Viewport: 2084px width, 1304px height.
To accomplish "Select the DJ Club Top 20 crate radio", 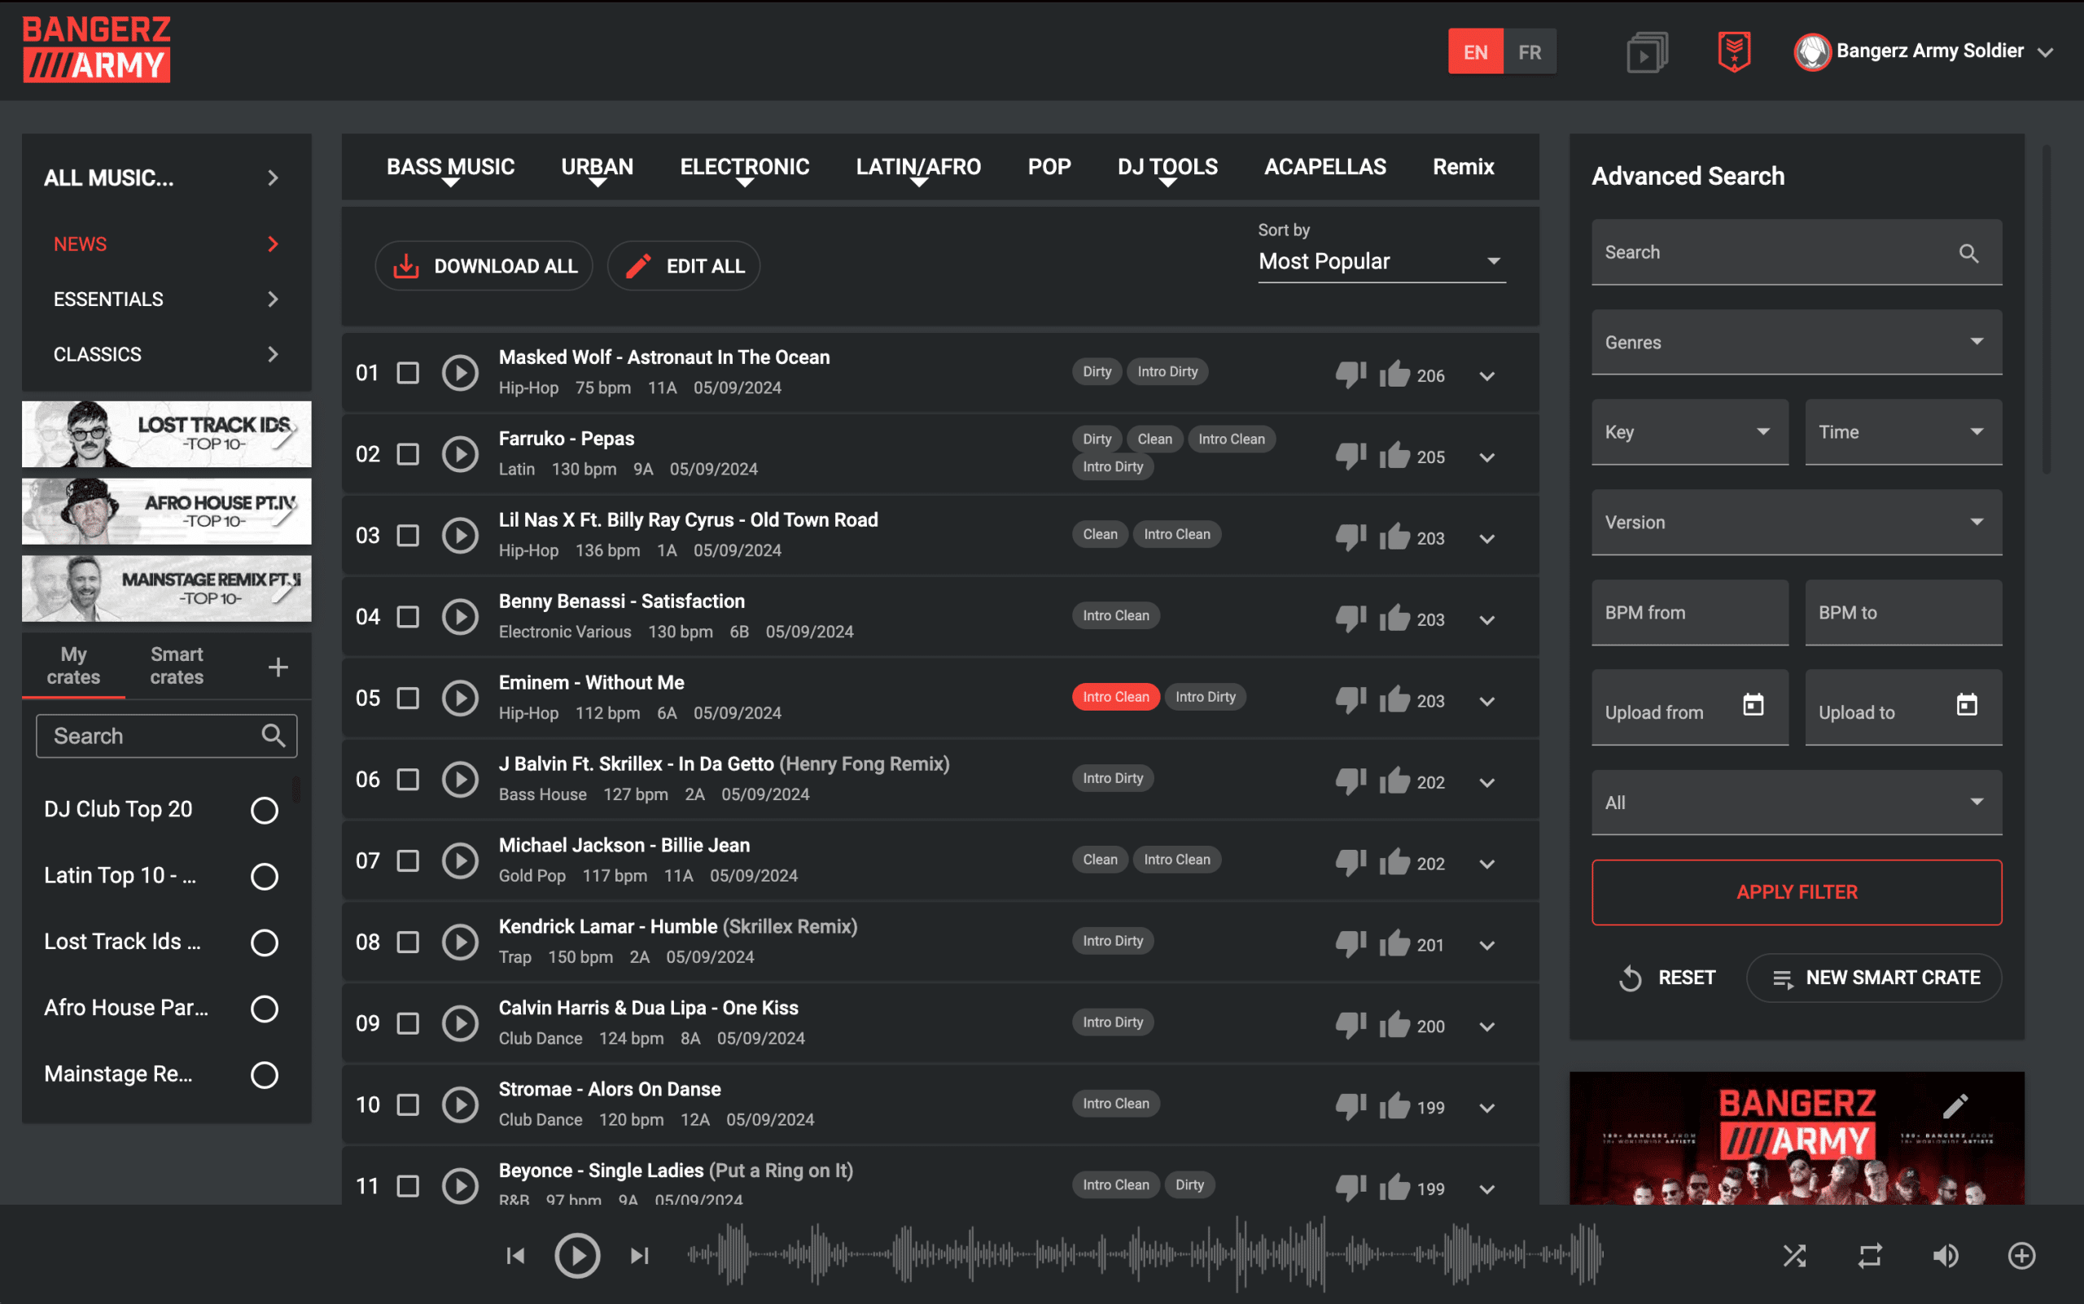I will tap(264, 810).
